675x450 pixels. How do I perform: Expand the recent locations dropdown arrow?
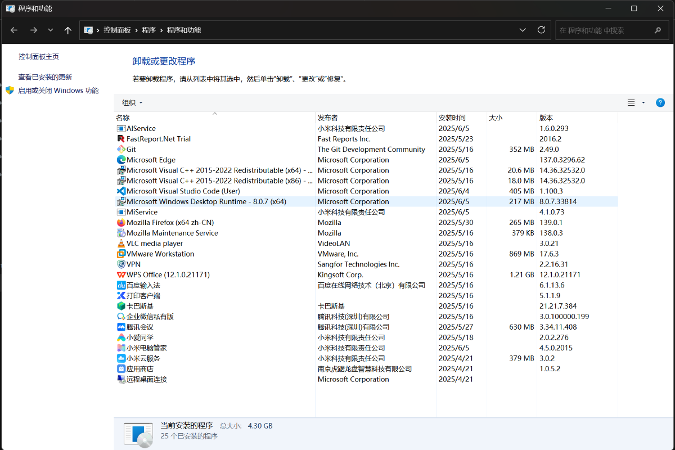tap(51, 30)
